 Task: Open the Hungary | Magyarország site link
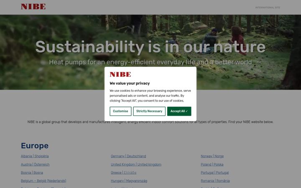tap(129, 181)
